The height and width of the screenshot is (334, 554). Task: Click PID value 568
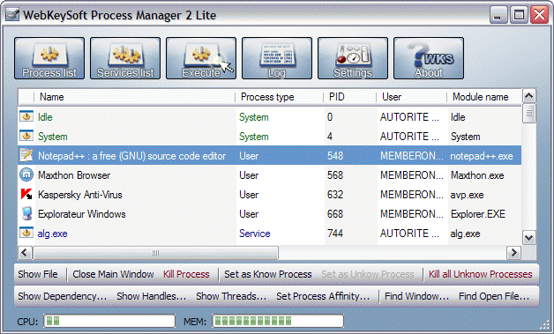[x=335, y=175]
